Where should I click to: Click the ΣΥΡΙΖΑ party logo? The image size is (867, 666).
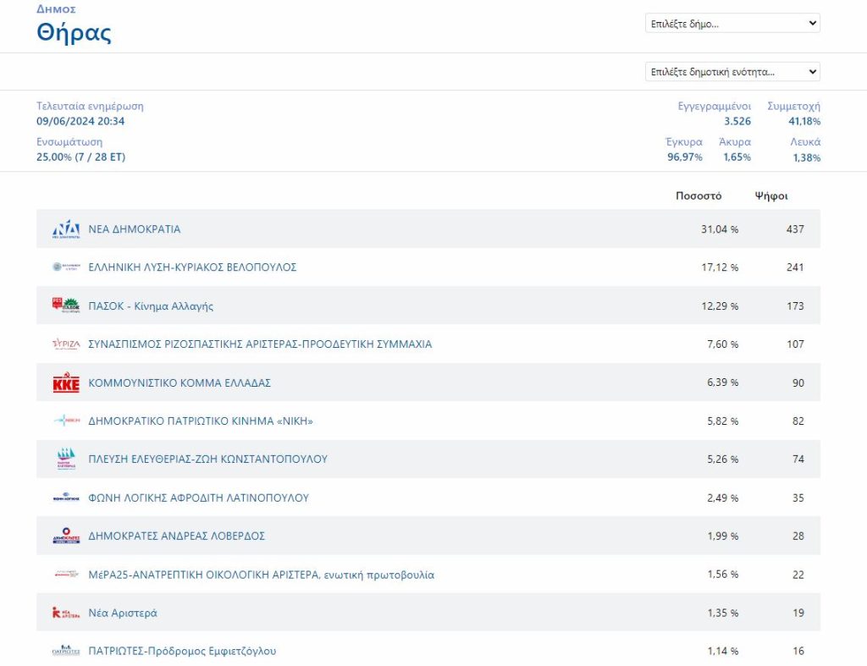66,344
